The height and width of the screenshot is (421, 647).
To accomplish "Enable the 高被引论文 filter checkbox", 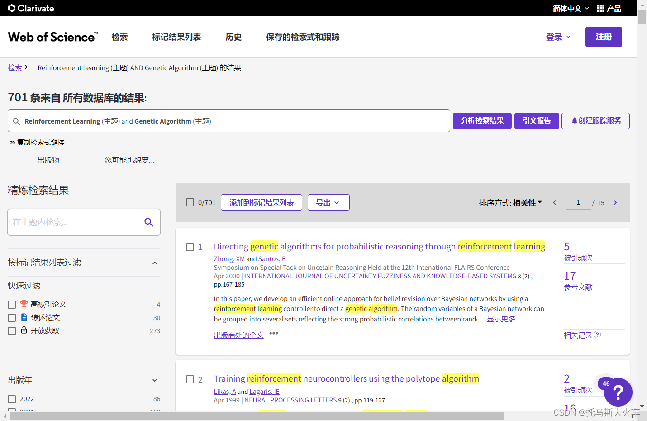I will coord(12,305).
